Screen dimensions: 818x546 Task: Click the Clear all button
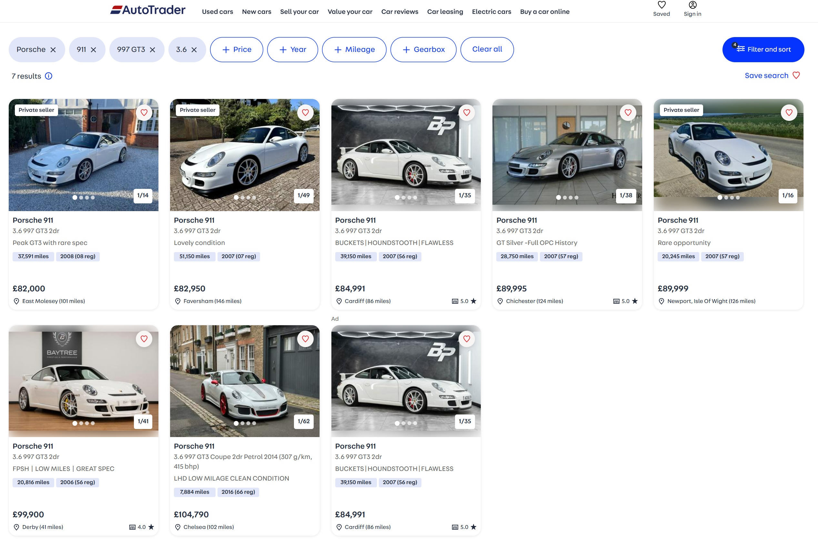[487, 49]
